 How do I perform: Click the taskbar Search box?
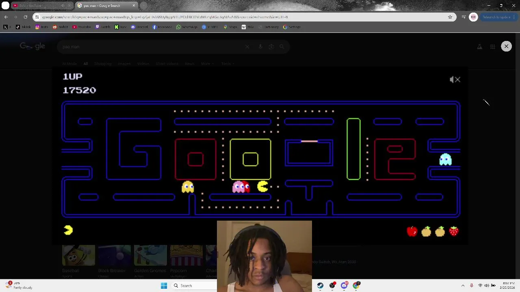193,286
